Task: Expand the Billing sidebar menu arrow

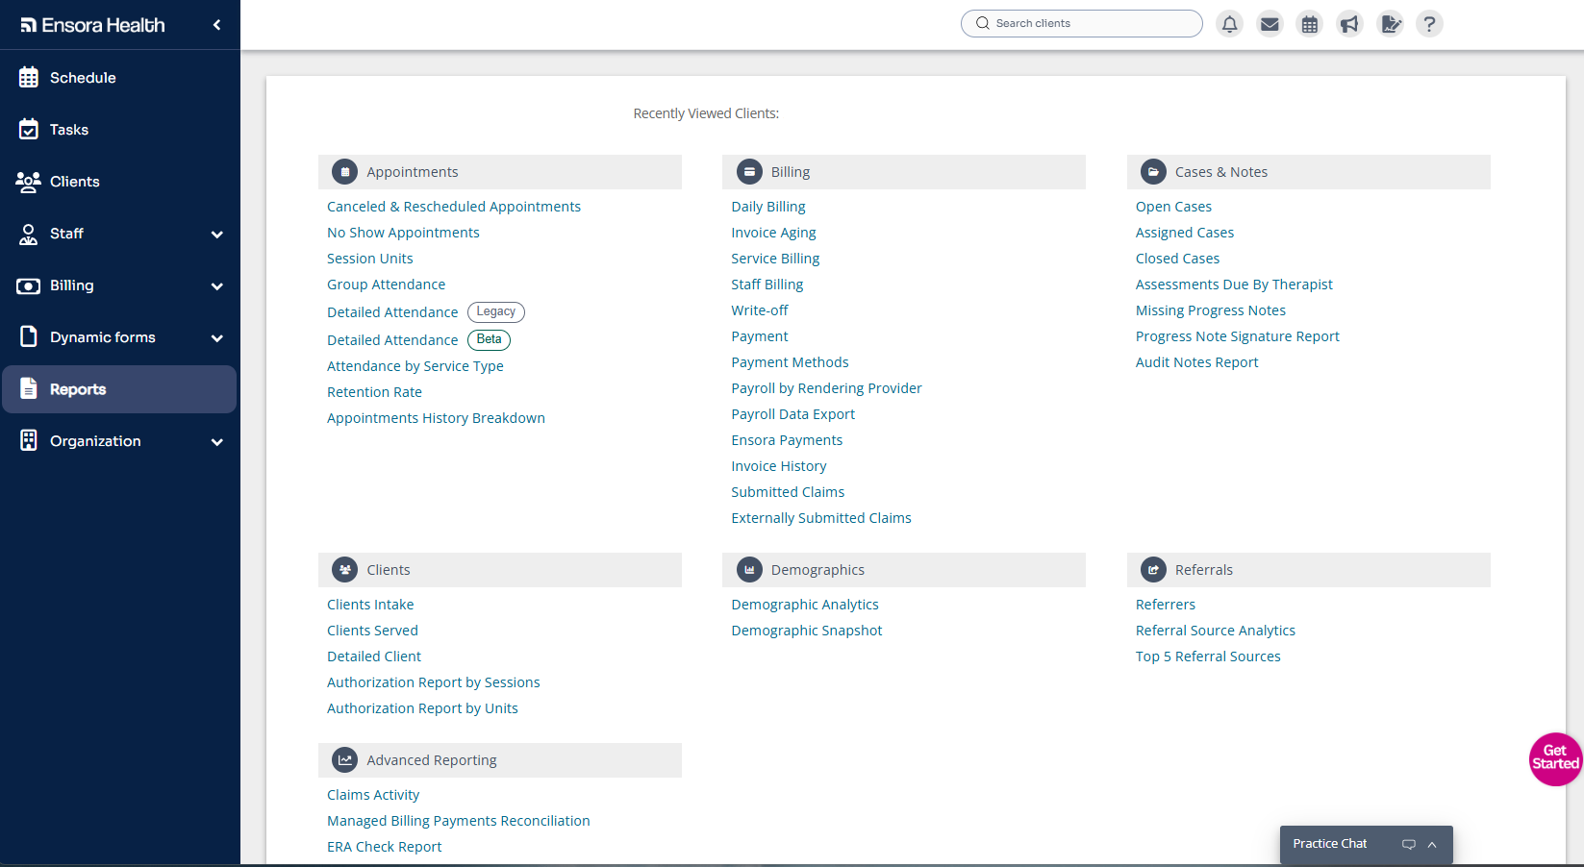Action: (x=217, y=286)
